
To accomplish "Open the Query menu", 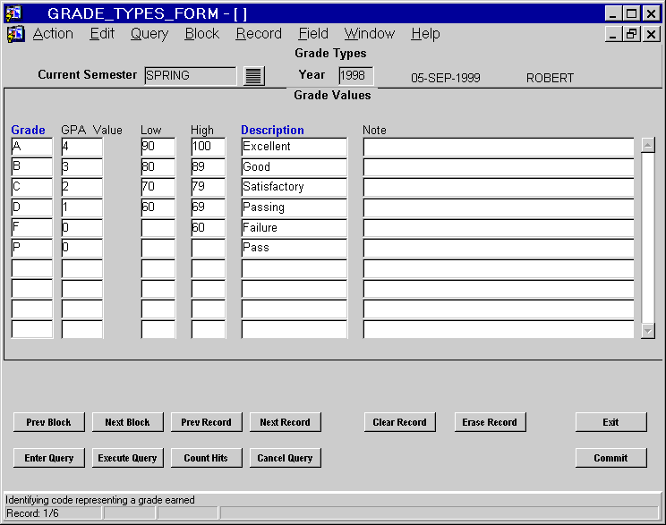I will coord(149,33).
